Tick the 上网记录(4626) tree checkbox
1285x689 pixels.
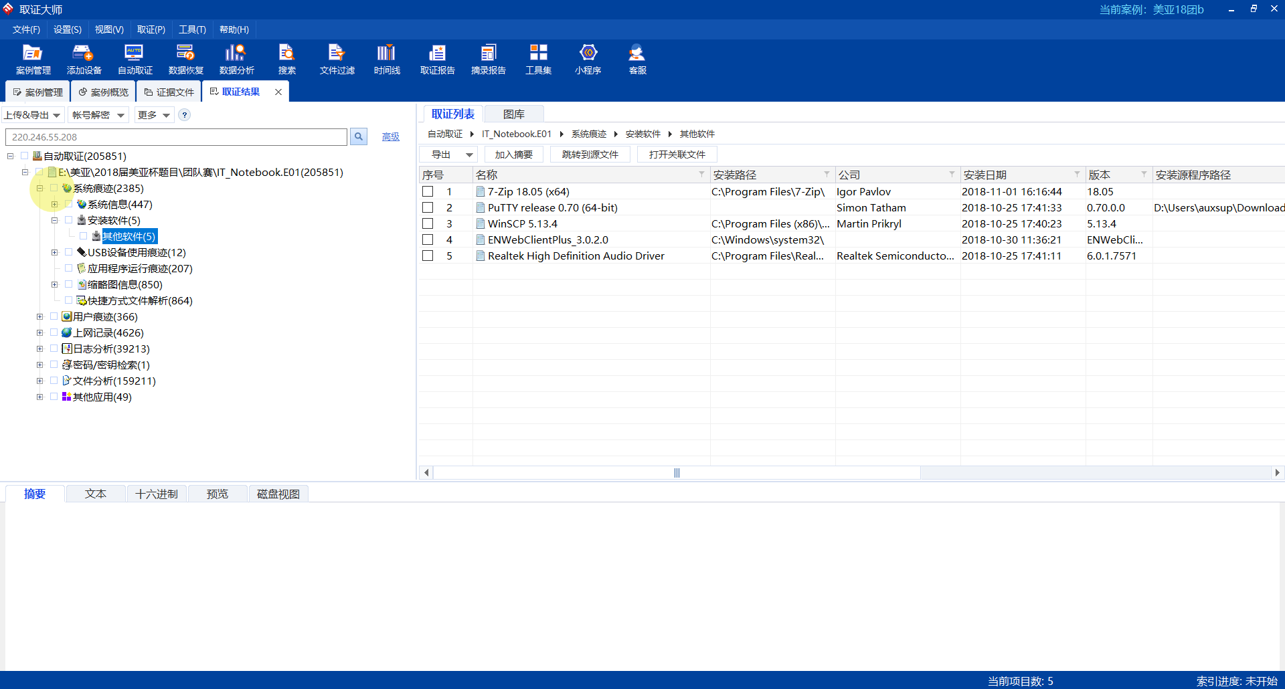54,332
